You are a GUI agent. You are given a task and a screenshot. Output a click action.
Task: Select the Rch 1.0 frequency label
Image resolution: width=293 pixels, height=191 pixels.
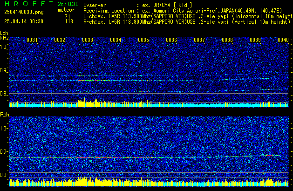click(4, 129)
